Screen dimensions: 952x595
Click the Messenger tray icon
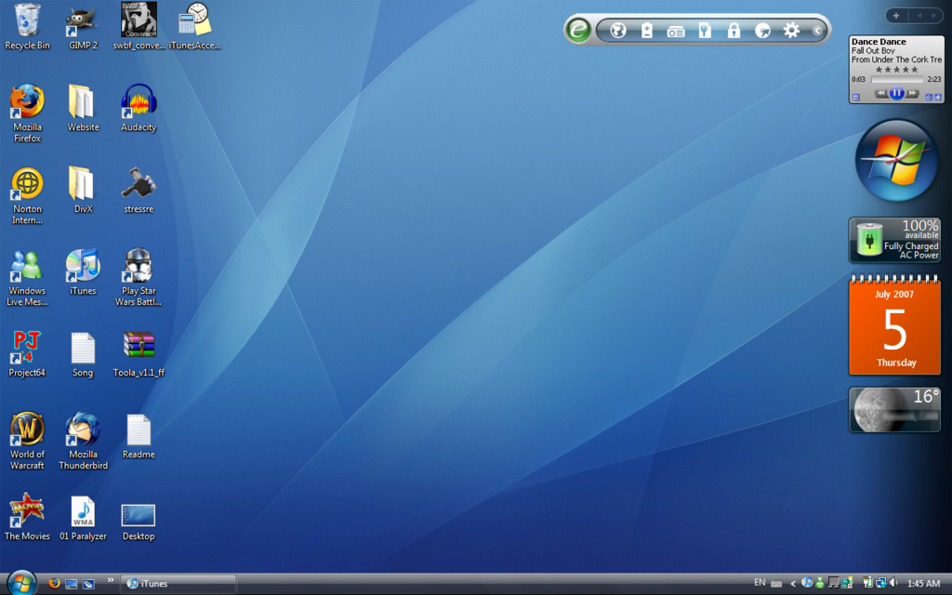(x=820, y=583)
